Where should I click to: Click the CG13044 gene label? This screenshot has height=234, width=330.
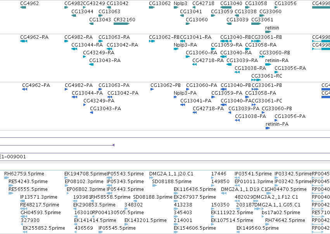(x=82, y=11)
